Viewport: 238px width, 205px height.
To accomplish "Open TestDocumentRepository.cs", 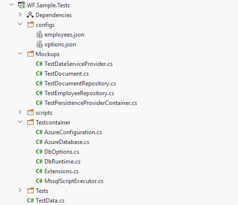I will click(80, 83).
